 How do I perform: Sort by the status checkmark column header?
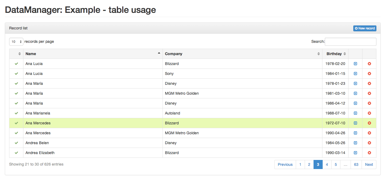pos(16,54)
